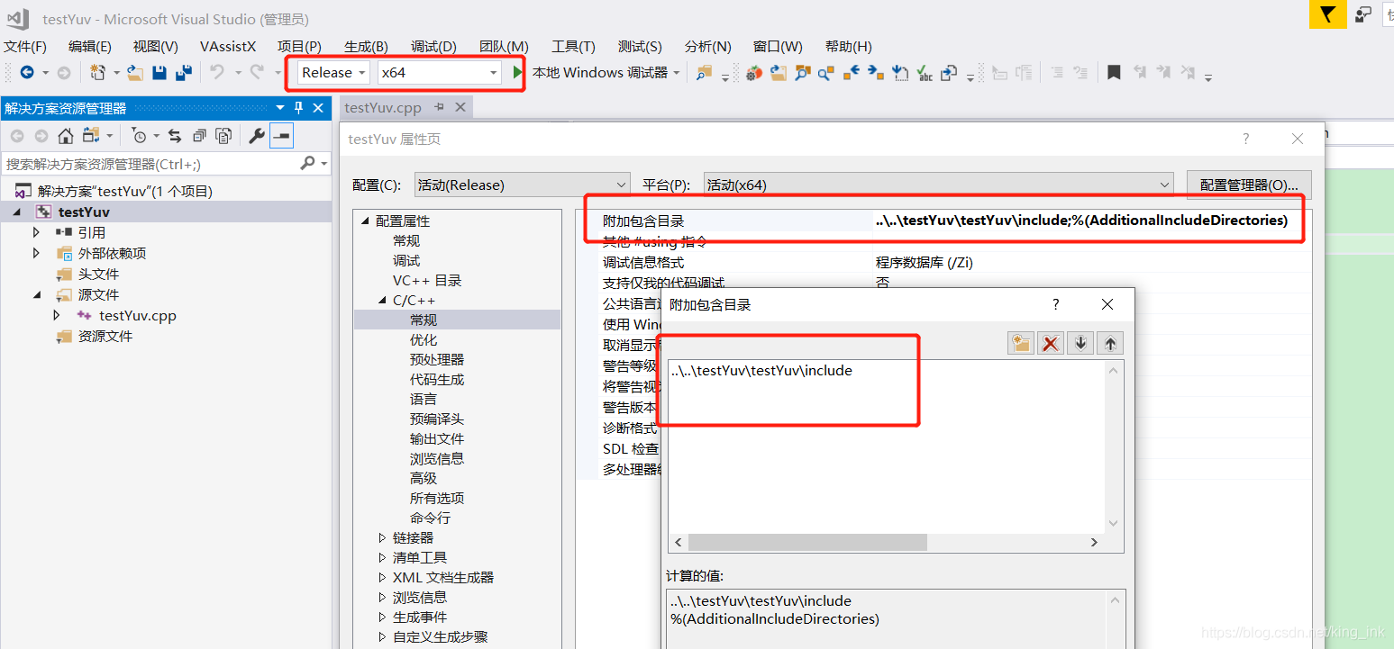Collapse the 配置属性 tree node

point(365,221)
